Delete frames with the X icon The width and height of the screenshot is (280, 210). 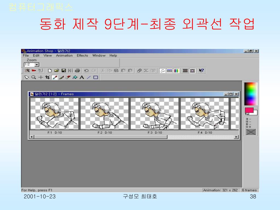coord(146,71)
